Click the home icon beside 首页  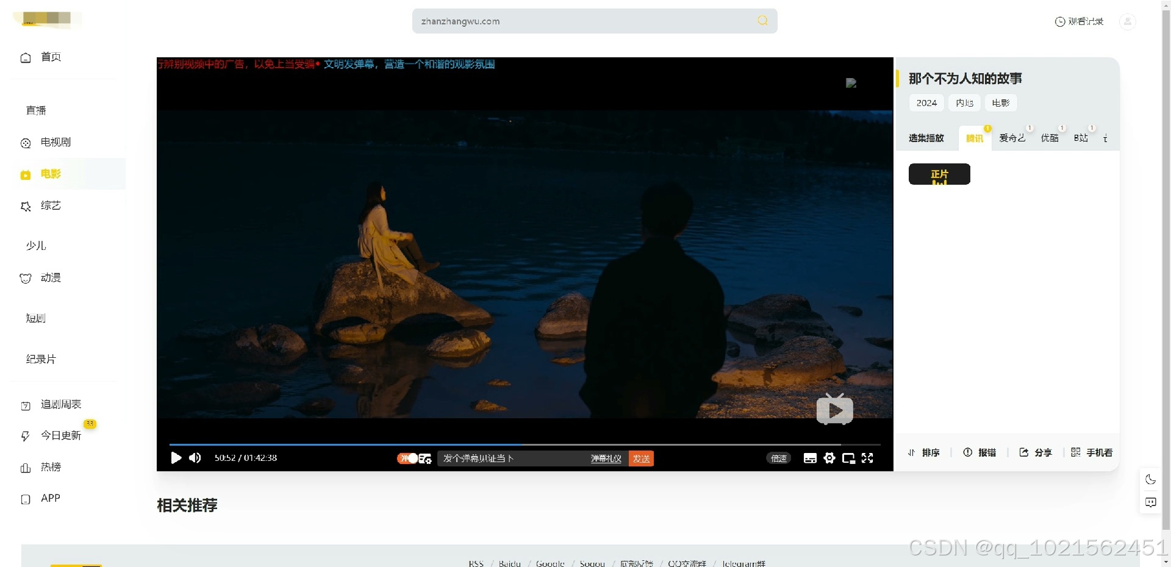click(26, 58)
